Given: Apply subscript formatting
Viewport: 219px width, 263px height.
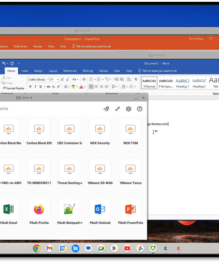Looking at the screenshot, I should click(x=53, y=87).
